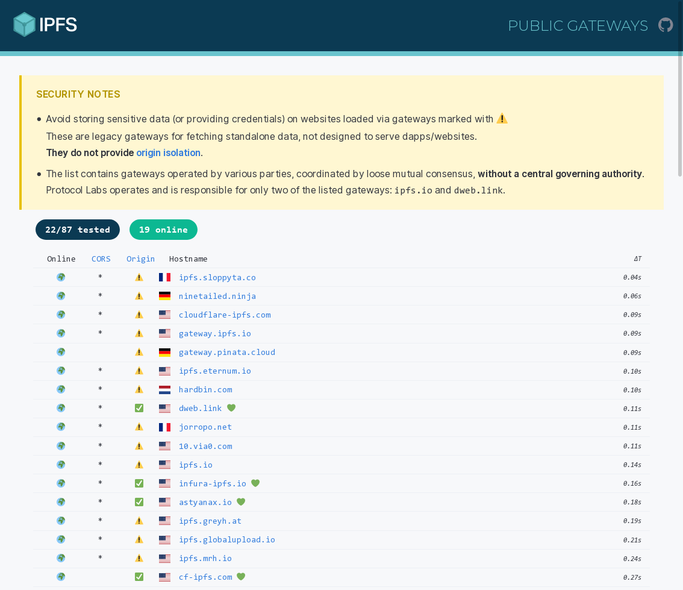Click the green checkmark for dweb.link
683x590 pixels.
tap(139, 408)
